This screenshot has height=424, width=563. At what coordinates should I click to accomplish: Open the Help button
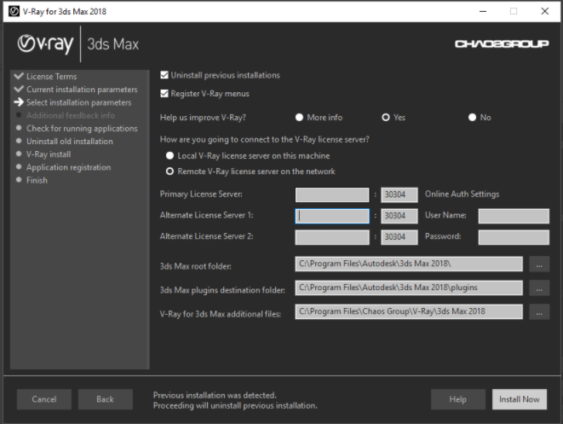(458, 399)
